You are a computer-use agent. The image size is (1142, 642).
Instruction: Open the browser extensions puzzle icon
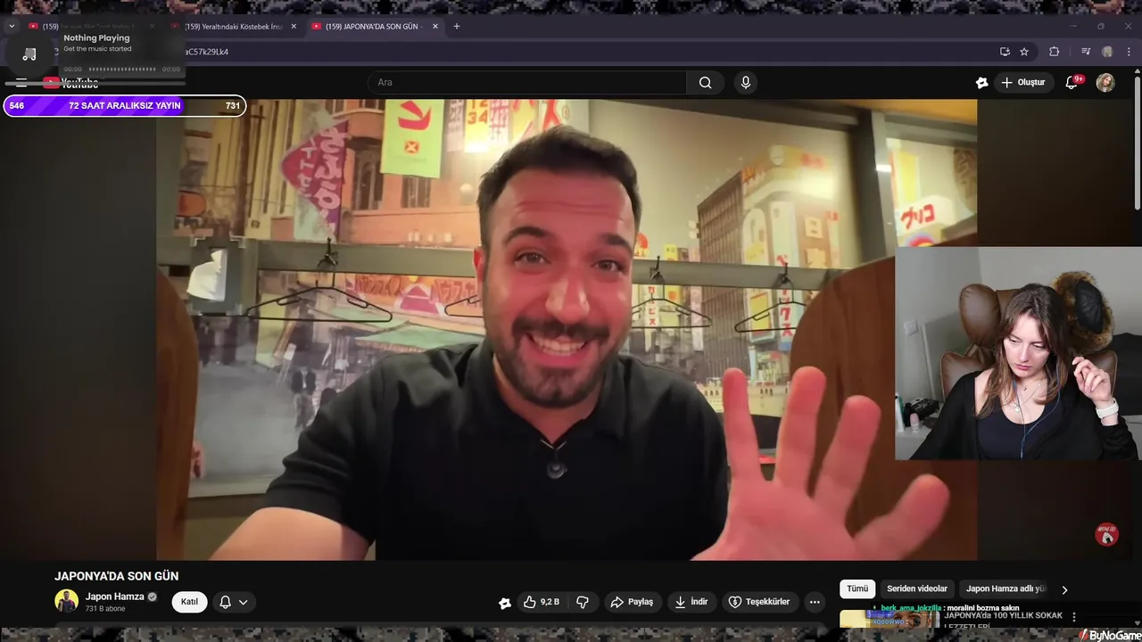click(x=1054, y=52)
